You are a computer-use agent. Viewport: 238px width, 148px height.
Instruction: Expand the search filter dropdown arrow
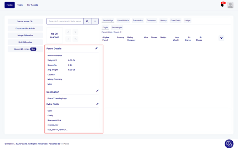tap(95, 21)
